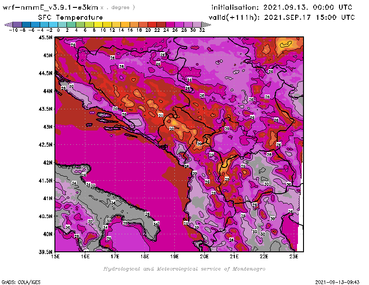Image resolution: width=369 pixels, height=285 pixels.
Task: Click the '18E' longitude axis label
Action: [x=145, y=257]
